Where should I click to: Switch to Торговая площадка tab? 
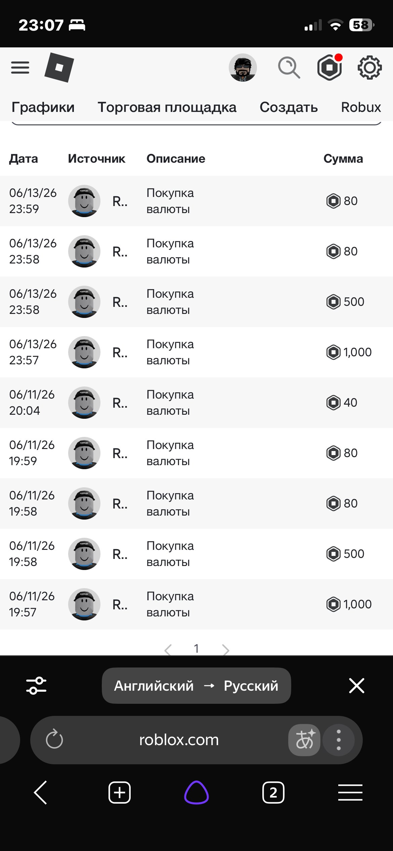(x=167, y=107)
